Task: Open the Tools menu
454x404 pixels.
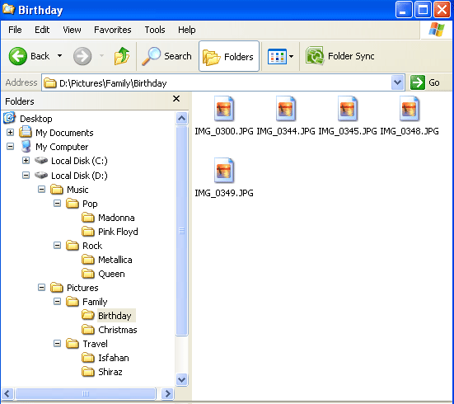Action: tap(155, 30)
